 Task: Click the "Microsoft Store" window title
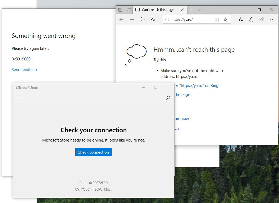pos(27,87)
